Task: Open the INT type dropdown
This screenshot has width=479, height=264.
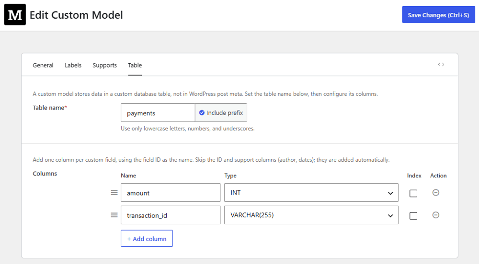Action: click(x=311, y=192)
